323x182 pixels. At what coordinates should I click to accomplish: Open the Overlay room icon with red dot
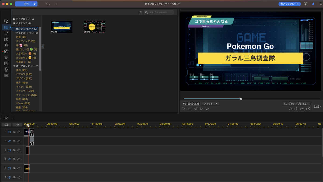6,51
